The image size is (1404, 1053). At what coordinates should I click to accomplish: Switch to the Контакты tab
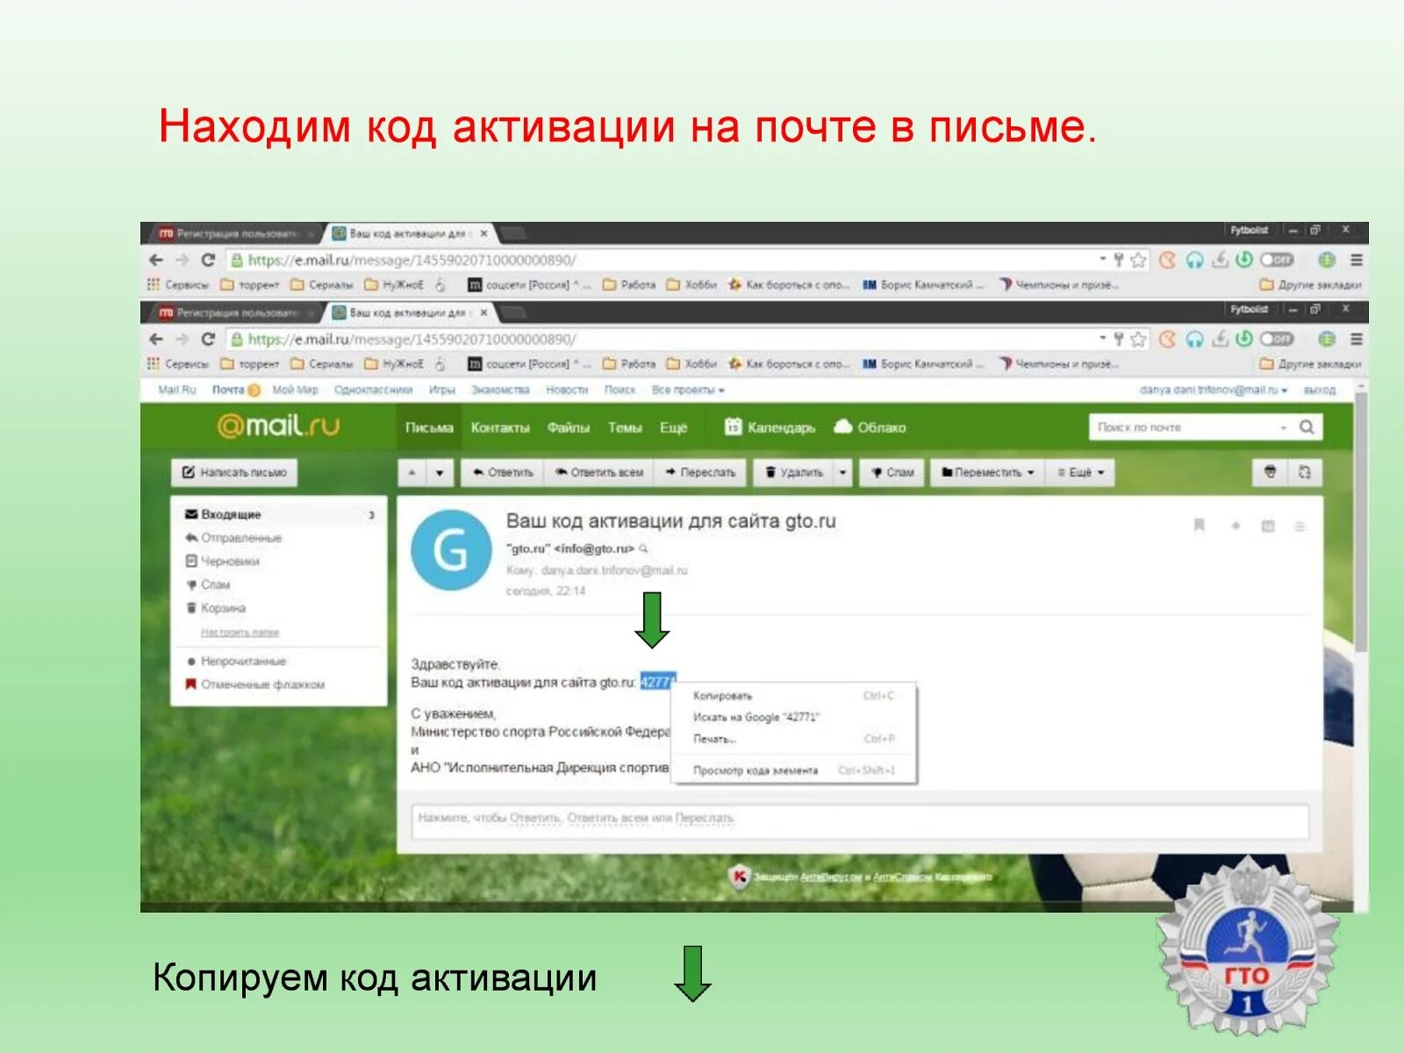(x=500, y=427)
